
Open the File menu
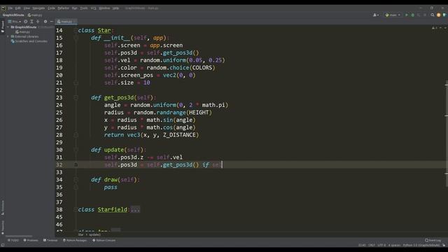(x=10, y=8)
